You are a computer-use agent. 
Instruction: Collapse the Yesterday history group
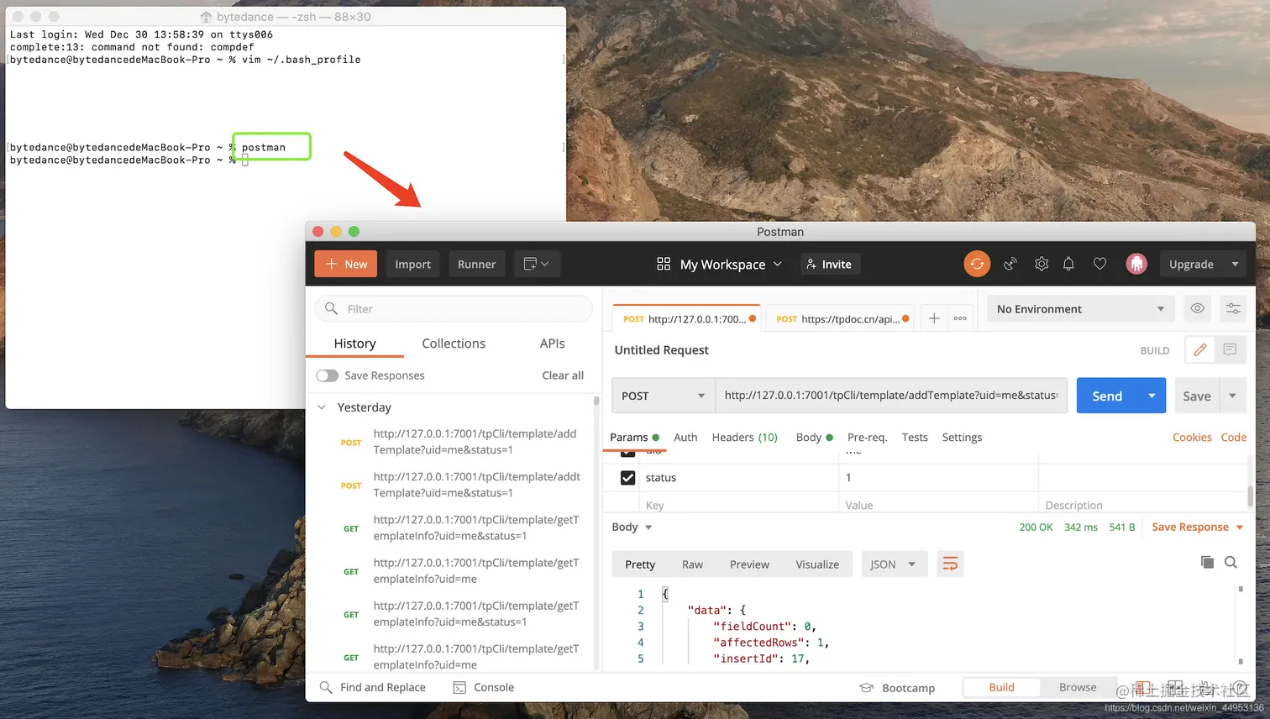tap(322, 407)
